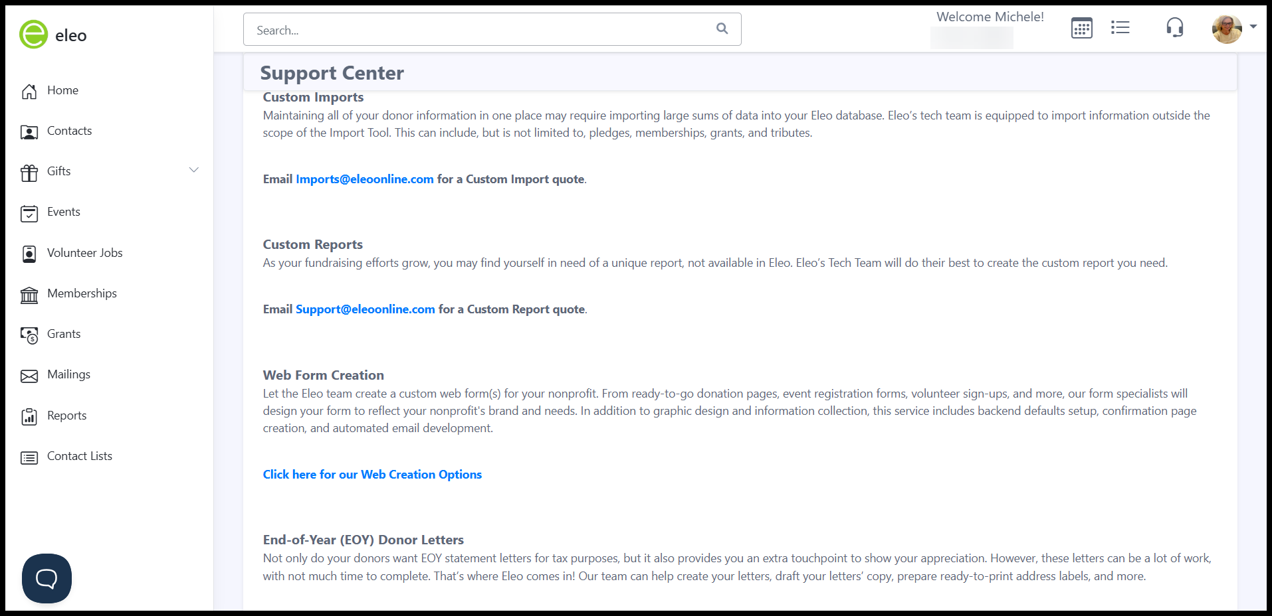The height and width of the screenshot is (616, 1272).
Task: Click the Custom Reports heading
Action: [x=312, y=244]
